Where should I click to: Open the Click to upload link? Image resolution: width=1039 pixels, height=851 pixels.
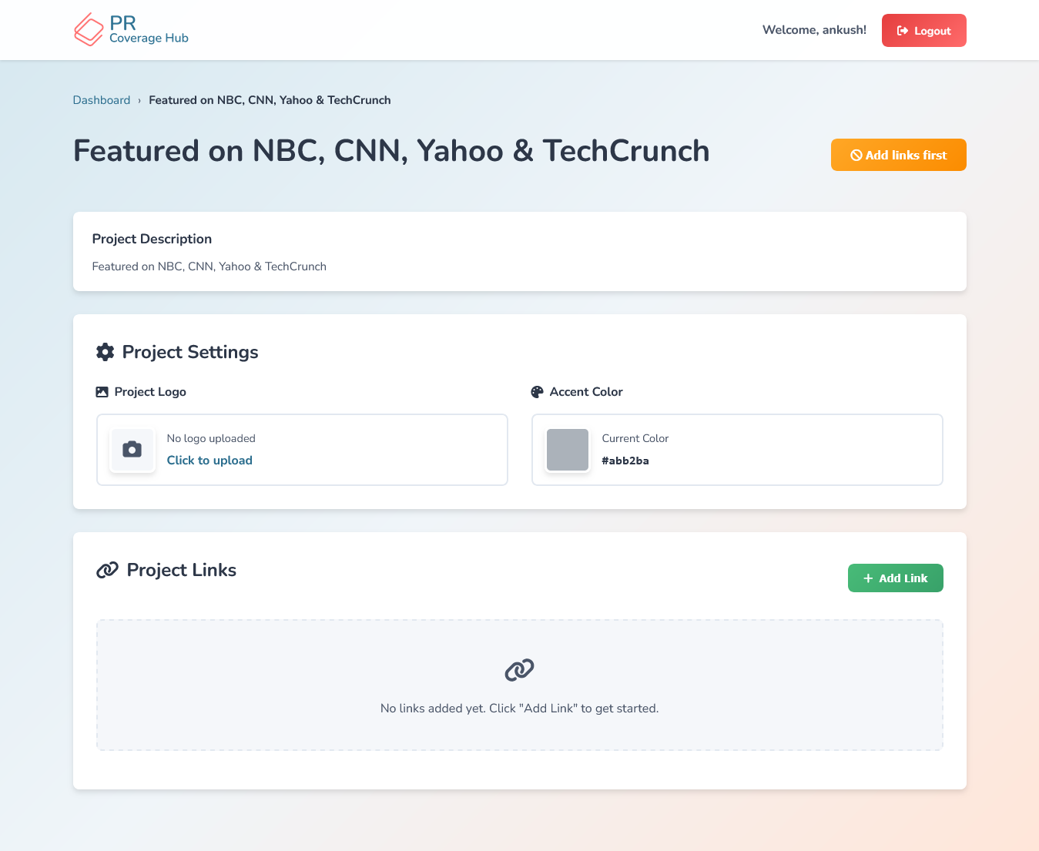pyautogui.click(x=209, y=461)
